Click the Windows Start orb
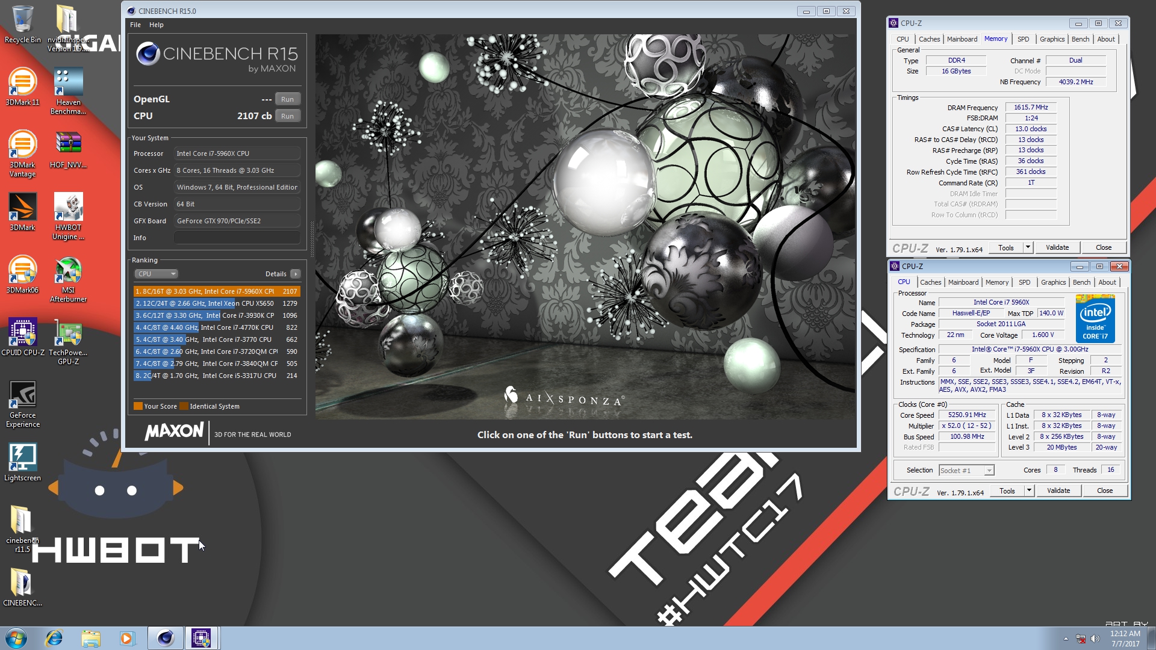Screen dimensions: 1156x650 click(16, 638)
